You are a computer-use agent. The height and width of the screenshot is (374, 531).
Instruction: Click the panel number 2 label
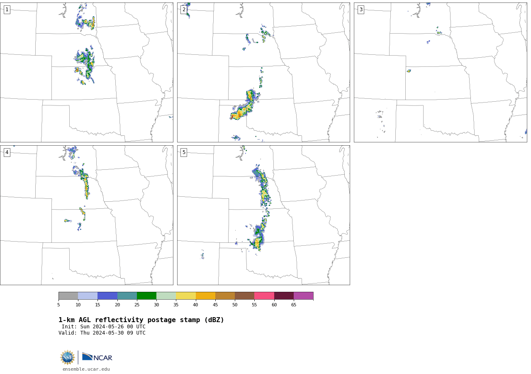[184, 10]
